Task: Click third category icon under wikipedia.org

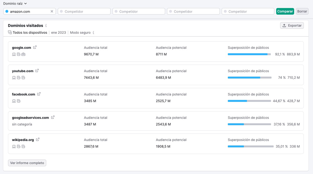Action: (23, 146)
